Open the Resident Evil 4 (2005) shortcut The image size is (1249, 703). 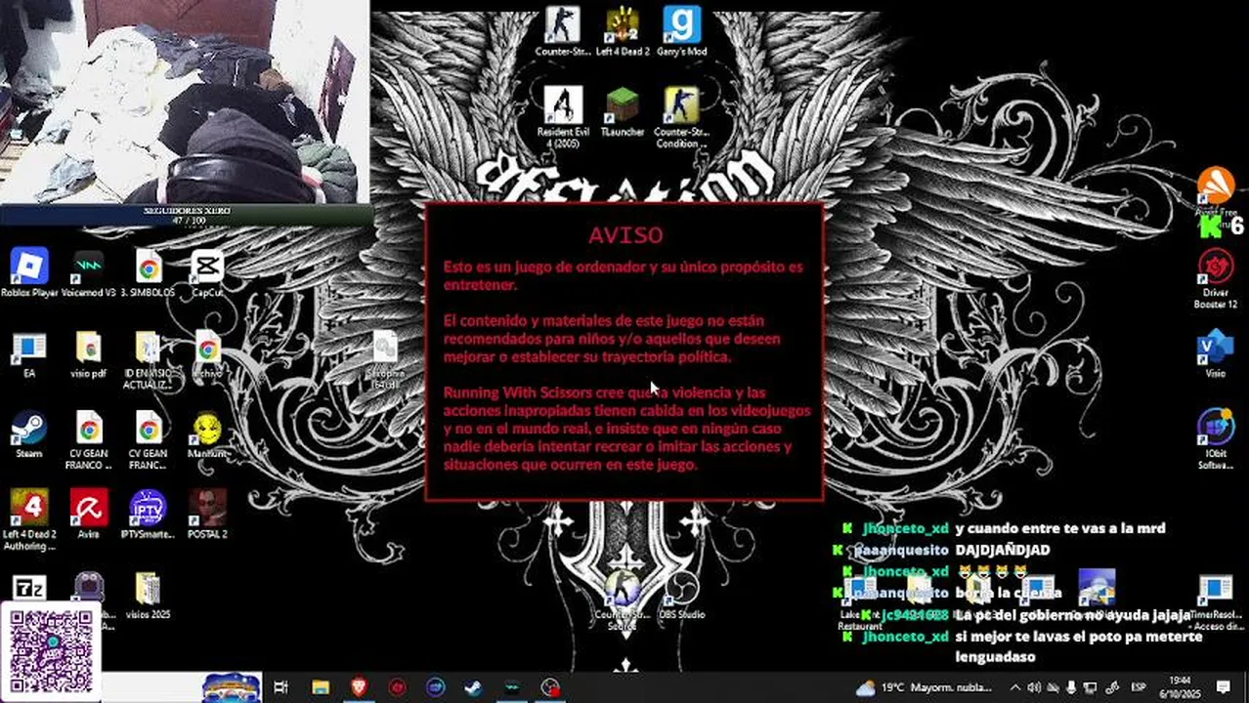tap(563, 116)
